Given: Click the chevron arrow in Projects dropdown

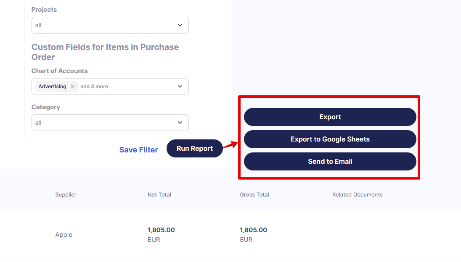Looking at the screenshot, I should [x=180, y=25].
